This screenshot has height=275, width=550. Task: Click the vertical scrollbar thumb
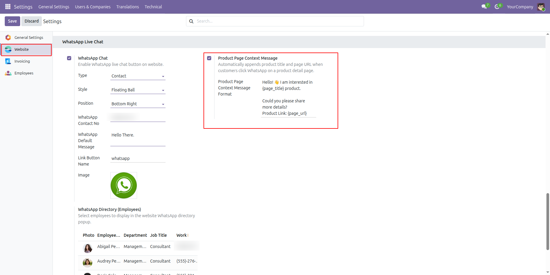click(x=548, y=222)
